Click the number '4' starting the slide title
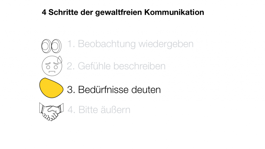Screen dimensions: 265x149 (44, 12)
